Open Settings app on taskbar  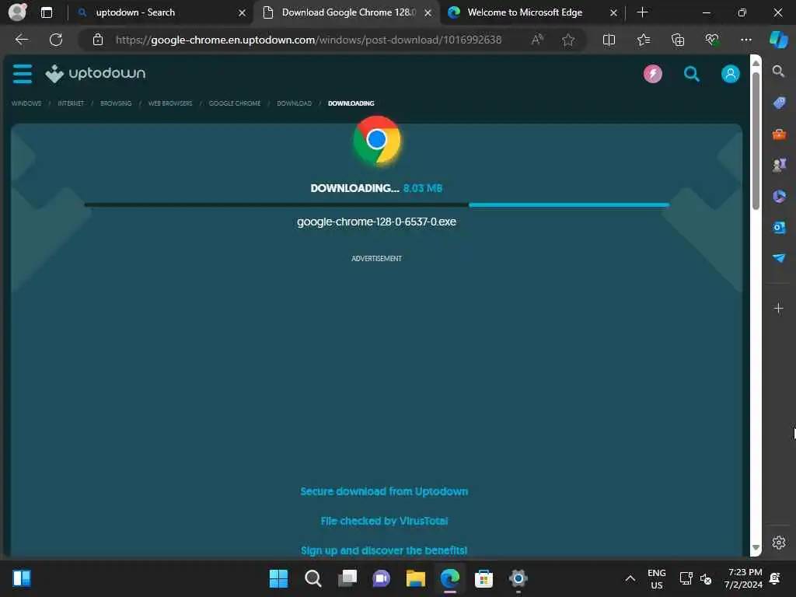pyautogui.click(x=518, y=578)
